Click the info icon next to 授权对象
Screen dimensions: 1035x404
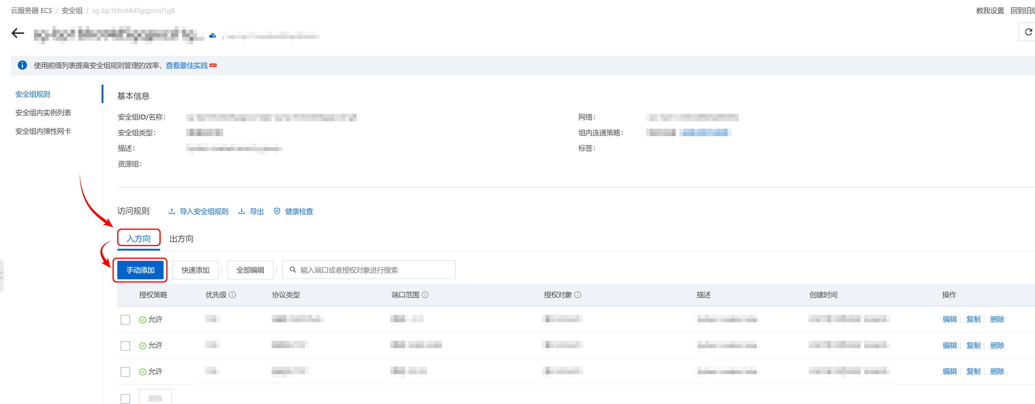[578, 295]
